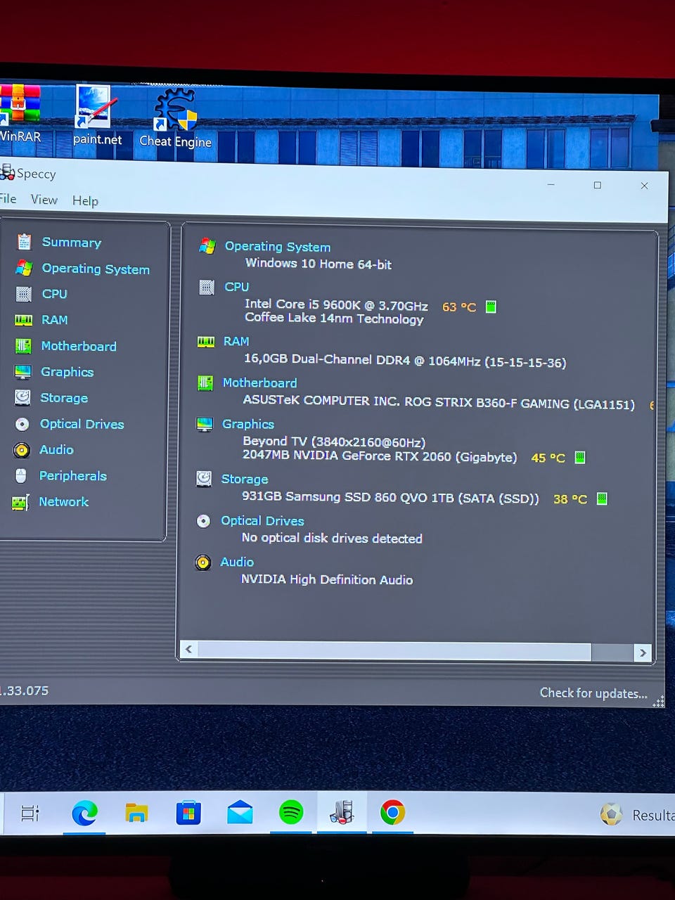Click the chip icon beside the CPU heading
Viewport: 675px width, 900px height.
(207, 287)
